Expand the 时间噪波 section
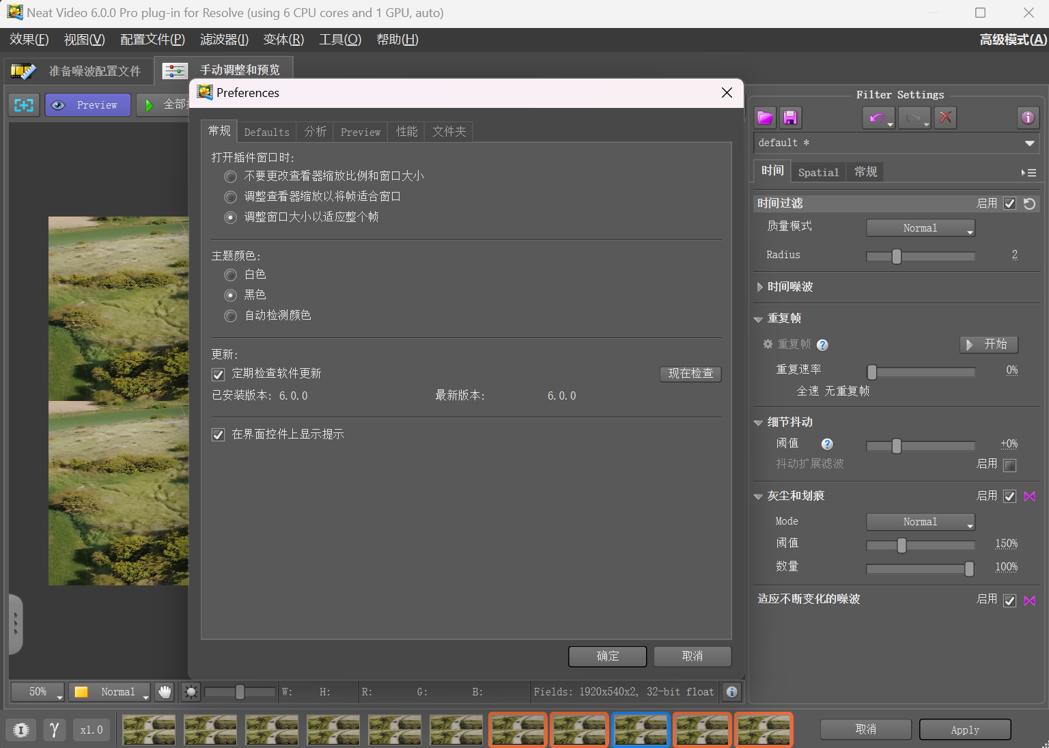1049x748 pixels. pos(759,287)
